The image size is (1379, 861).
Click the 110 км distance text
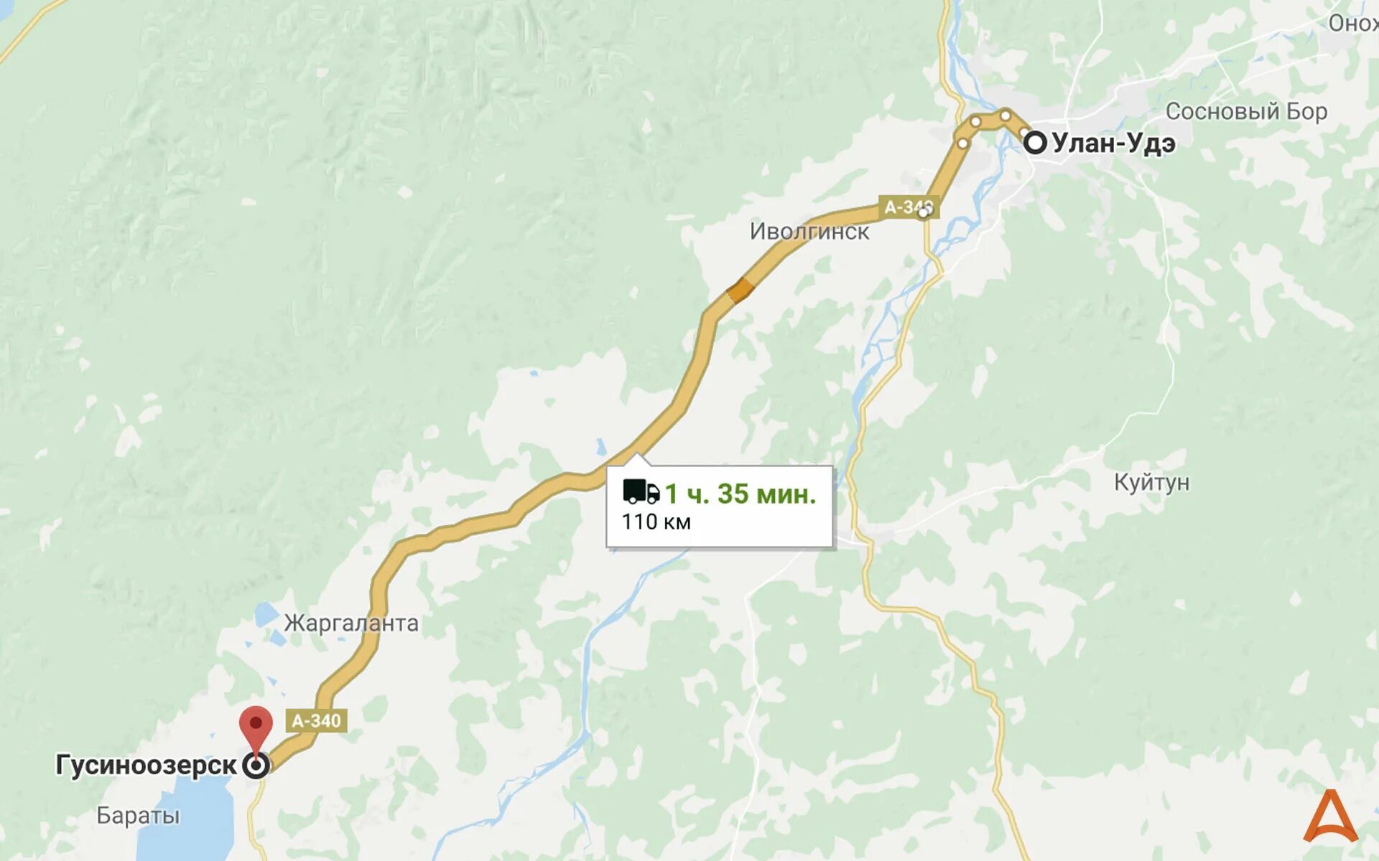point(656,522)
